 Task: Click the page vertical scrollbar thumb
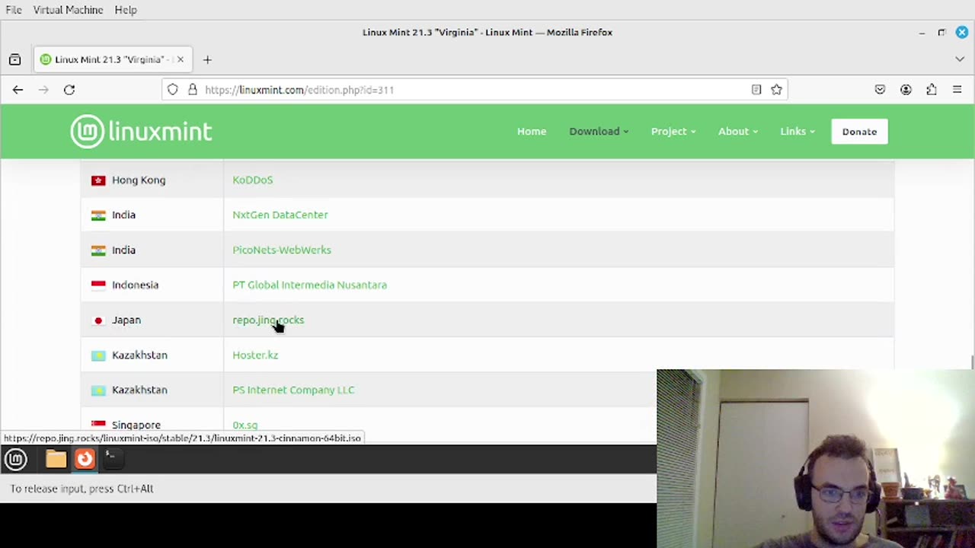point(971,362)
